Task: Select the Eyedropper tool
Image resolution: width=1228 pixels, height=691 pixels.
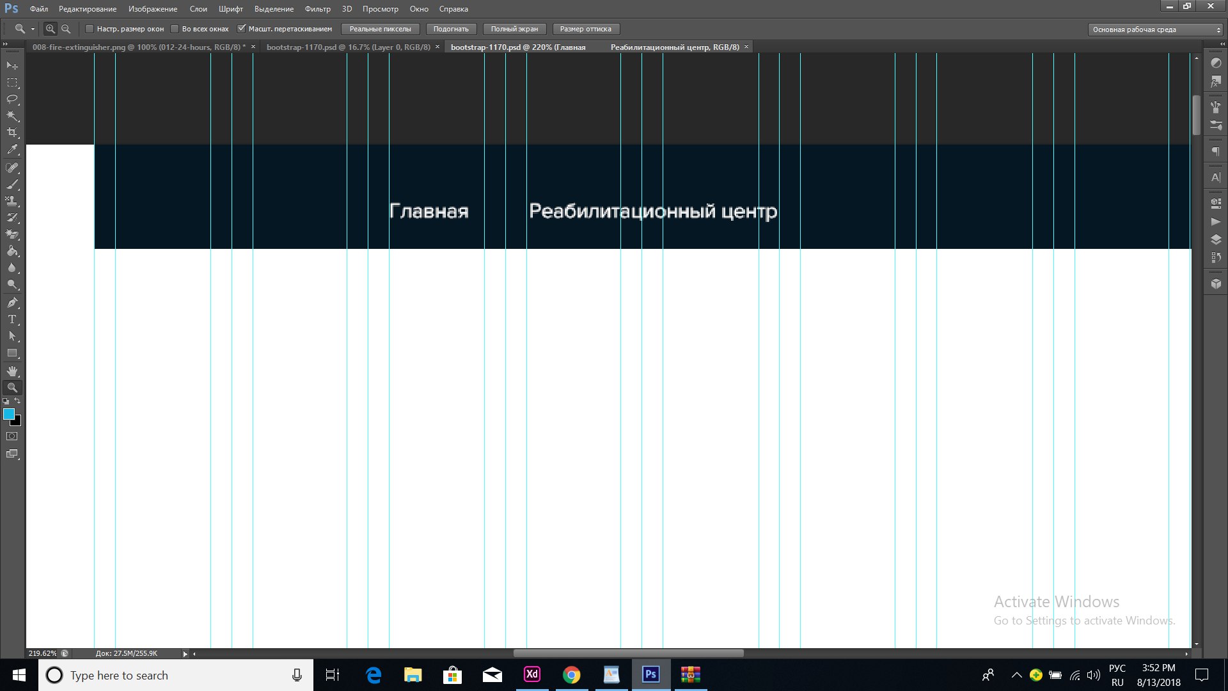Action: point(12,150)
